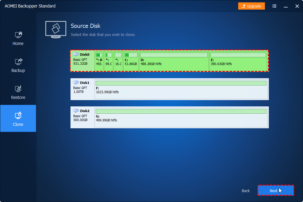Screen dimensions: 303x202
Task: Click the Disk2 drive icon
Action: coord(76,111)
